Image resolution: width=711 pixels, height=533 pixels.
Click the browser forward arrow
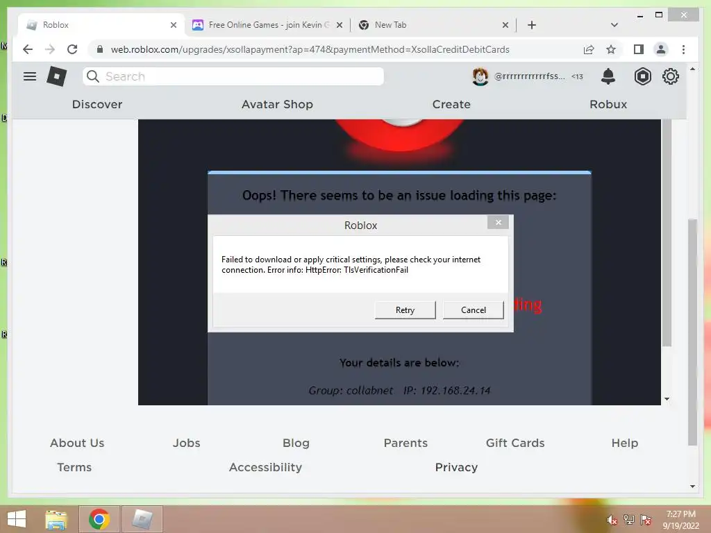pyautogui.click(x=50, y=49)
